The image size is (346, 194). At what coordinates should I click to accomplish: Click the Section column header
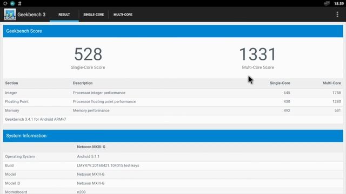11,83
